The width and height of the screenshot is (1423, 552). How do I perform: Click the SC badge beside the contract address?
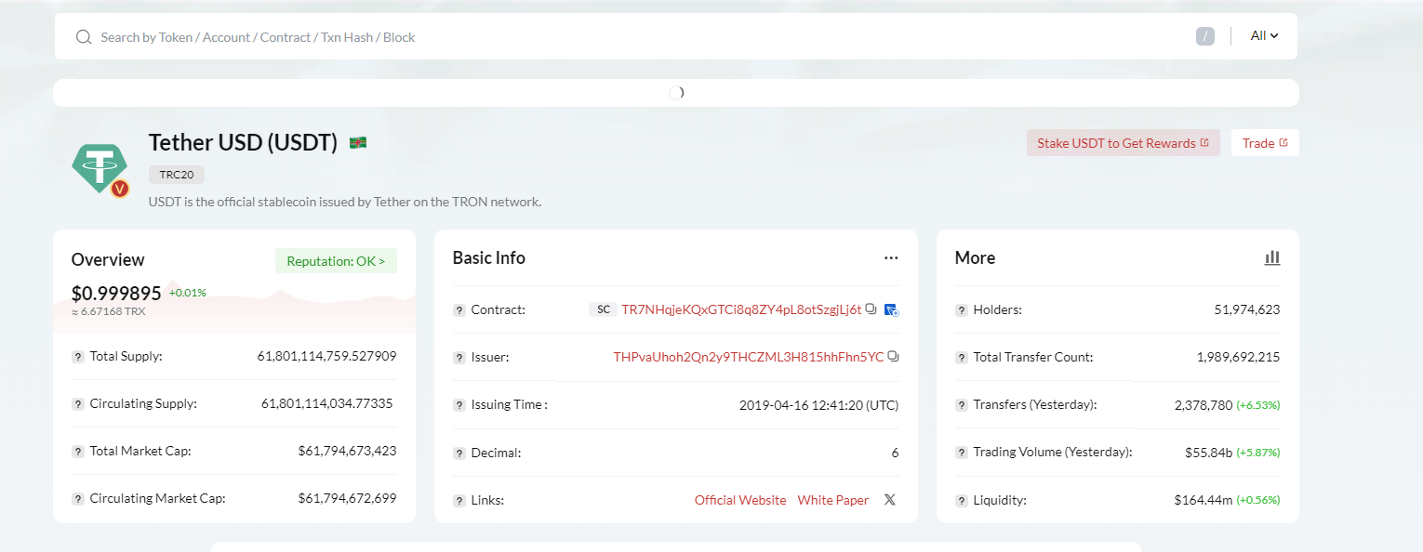[x=603, y=309]
